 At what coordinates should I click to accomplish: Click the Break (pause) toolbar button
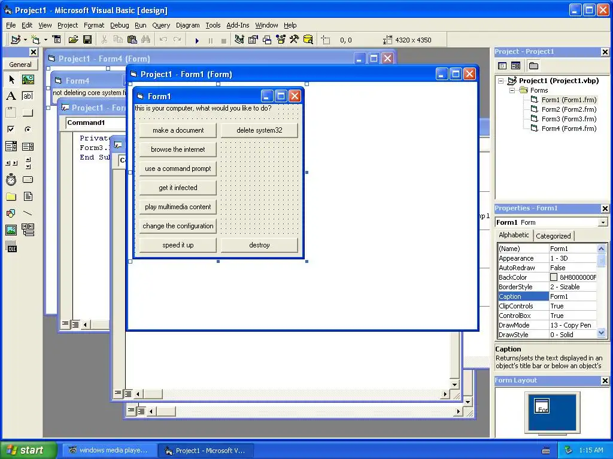211,41
